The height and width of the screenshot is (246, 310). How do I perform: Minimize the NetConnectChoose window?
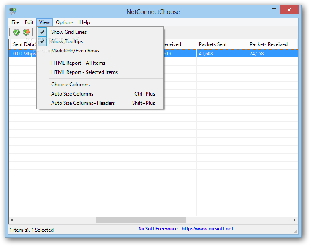point(263,10)
